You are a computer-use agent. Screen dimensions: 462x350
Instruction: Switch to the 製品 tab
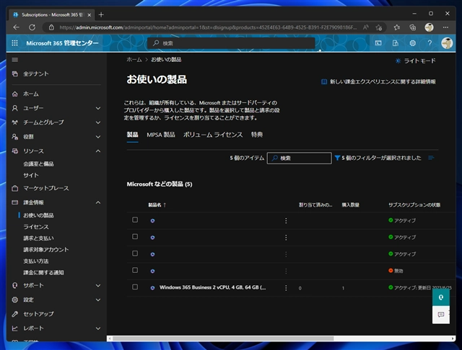(132, 135)
